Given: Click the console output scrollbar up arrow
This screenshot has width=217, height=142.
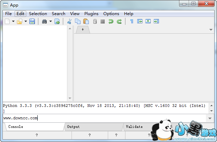Looking at the screenshot, I should 211,106.
